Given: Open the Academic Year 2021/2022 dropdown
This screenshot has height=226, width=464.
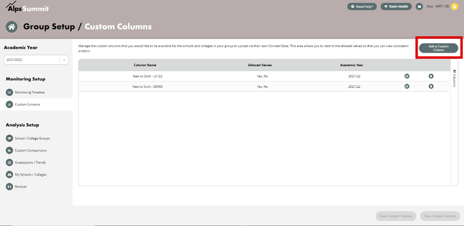Looking at the screenshot, I should [36, 60].
